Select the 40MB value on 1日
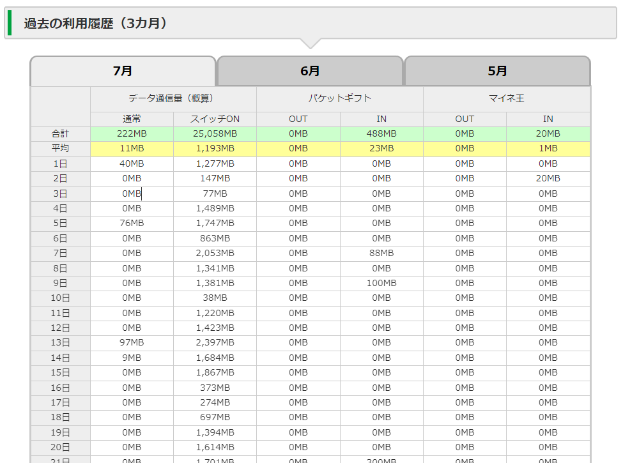This screenshot has width=623, height=463. point(132,163)
